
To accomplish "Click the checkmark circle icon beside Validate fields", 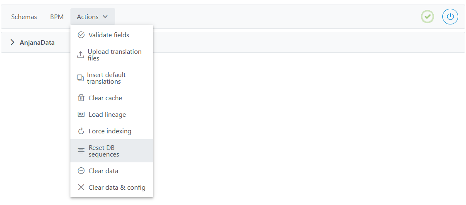I will [81, 35].
